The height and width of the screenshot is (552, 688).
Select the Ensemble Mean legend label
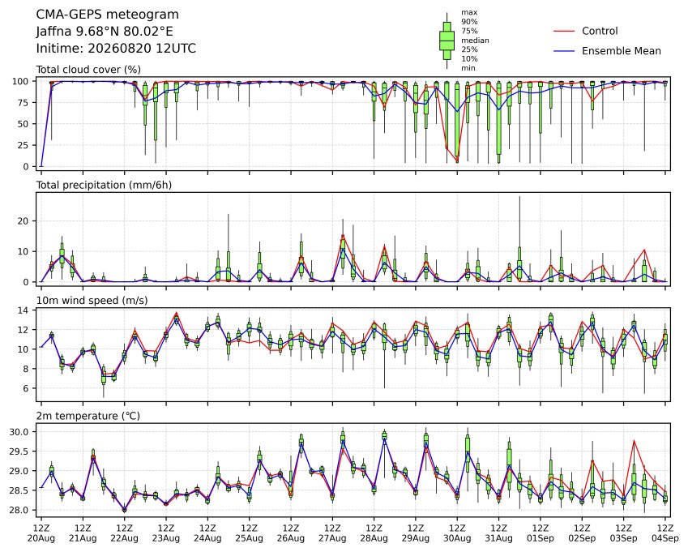(622, 51)
